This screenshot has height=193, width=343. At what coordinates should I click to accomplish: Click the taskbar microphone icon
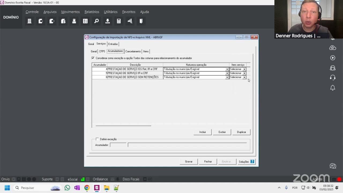[286, 188]
